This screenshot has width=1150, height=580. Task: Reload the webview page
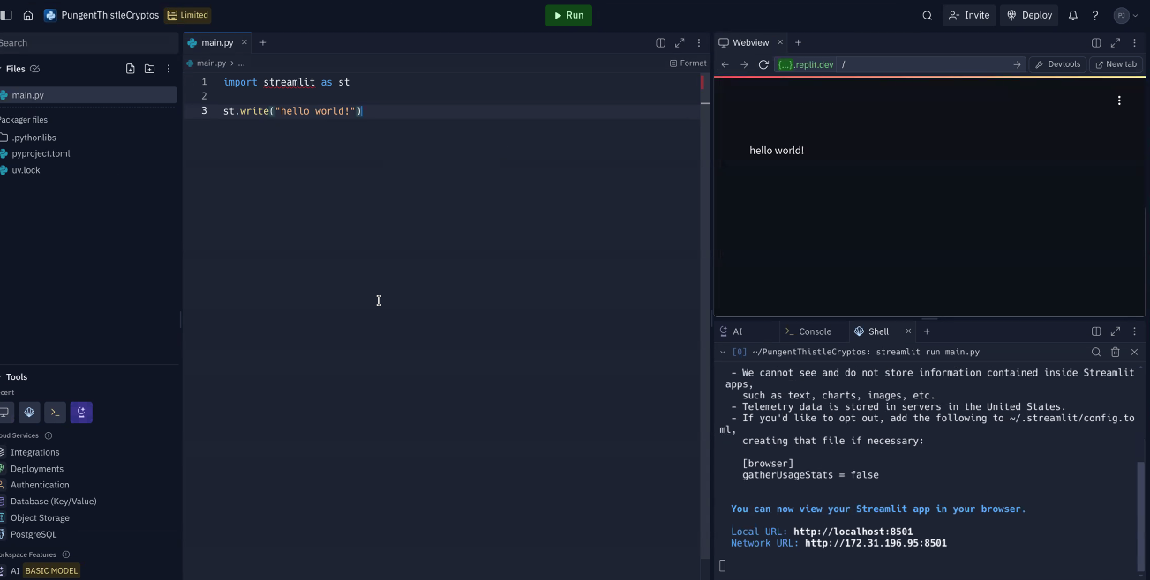tap(763, 64)
